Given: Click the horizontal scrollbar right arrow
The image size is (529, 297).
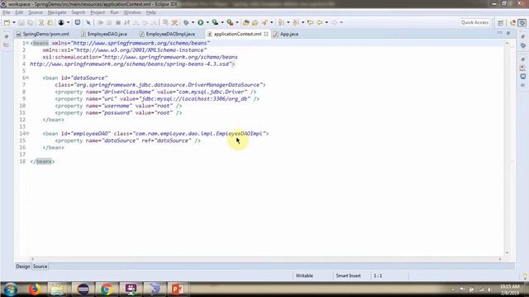Looking at the screenshot, I should pos(500,259).
